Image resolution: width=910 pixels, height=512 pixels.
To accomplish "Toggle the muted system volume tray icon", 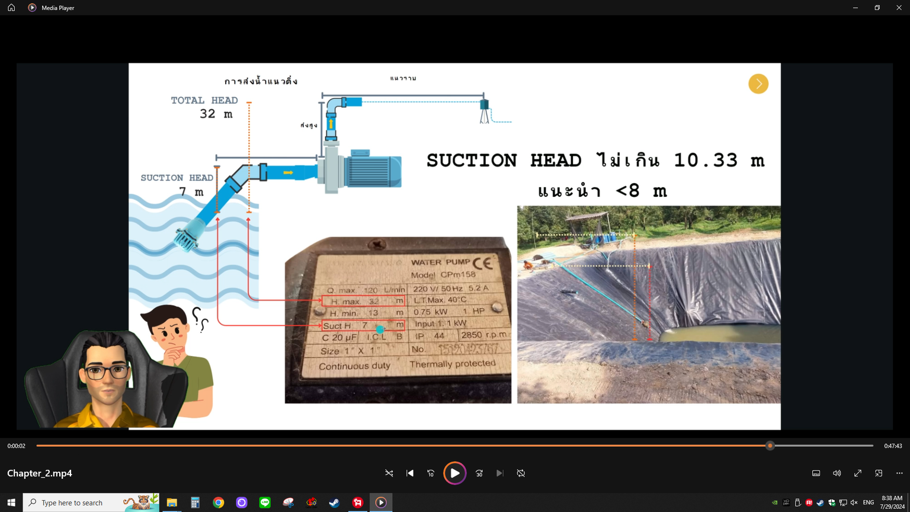I will tap(854, 503).
